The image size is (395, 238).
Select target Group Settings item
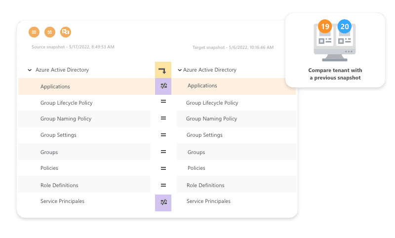pos(204,135)
